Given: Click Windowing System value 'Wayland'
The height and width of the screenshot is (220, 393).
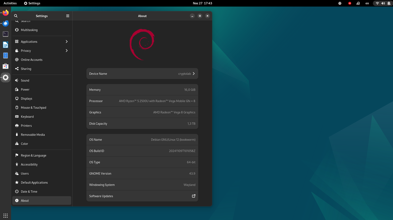Looking at the screenshot, I should 189,185.
